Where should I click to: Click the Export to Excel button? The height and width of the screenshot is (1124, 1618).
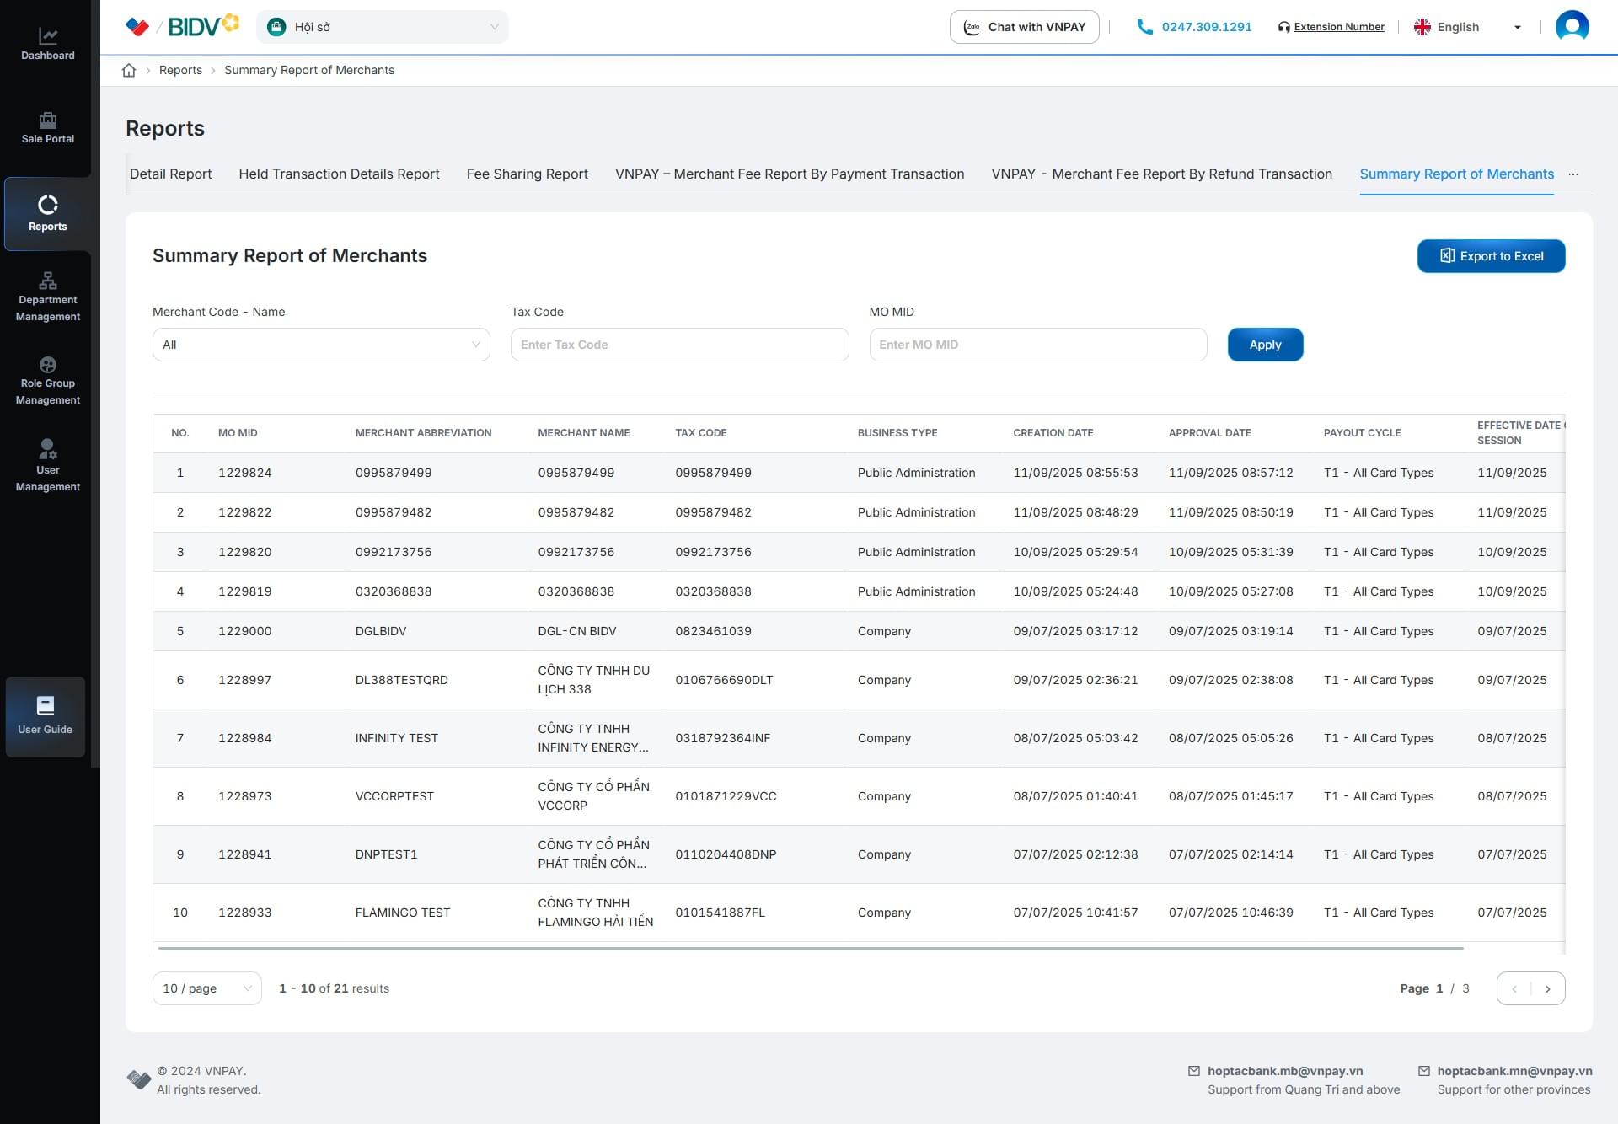tap(1490, 256)
